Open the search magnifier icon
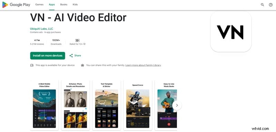The width and height of the screenshot is (276, 132). (262, 5)
